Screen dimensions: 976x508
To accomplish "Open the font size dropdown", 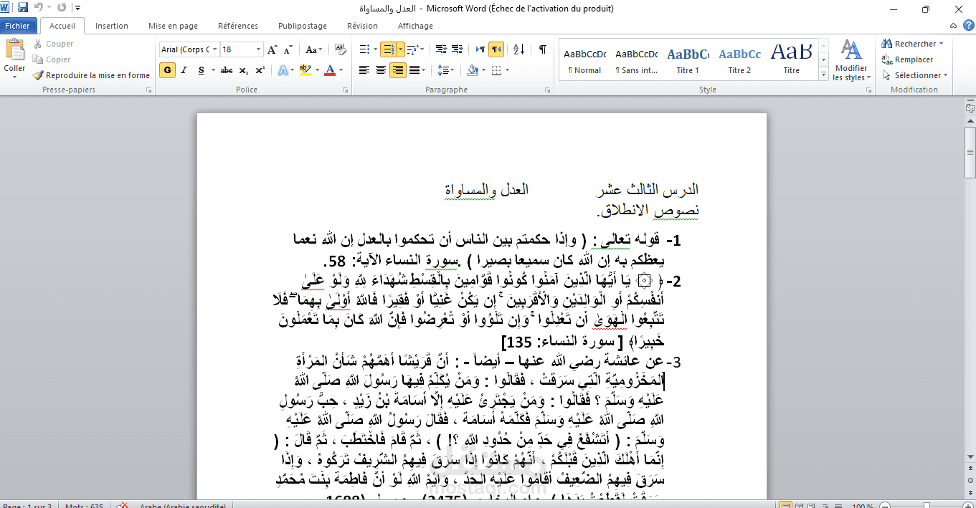I will point(259,49).
